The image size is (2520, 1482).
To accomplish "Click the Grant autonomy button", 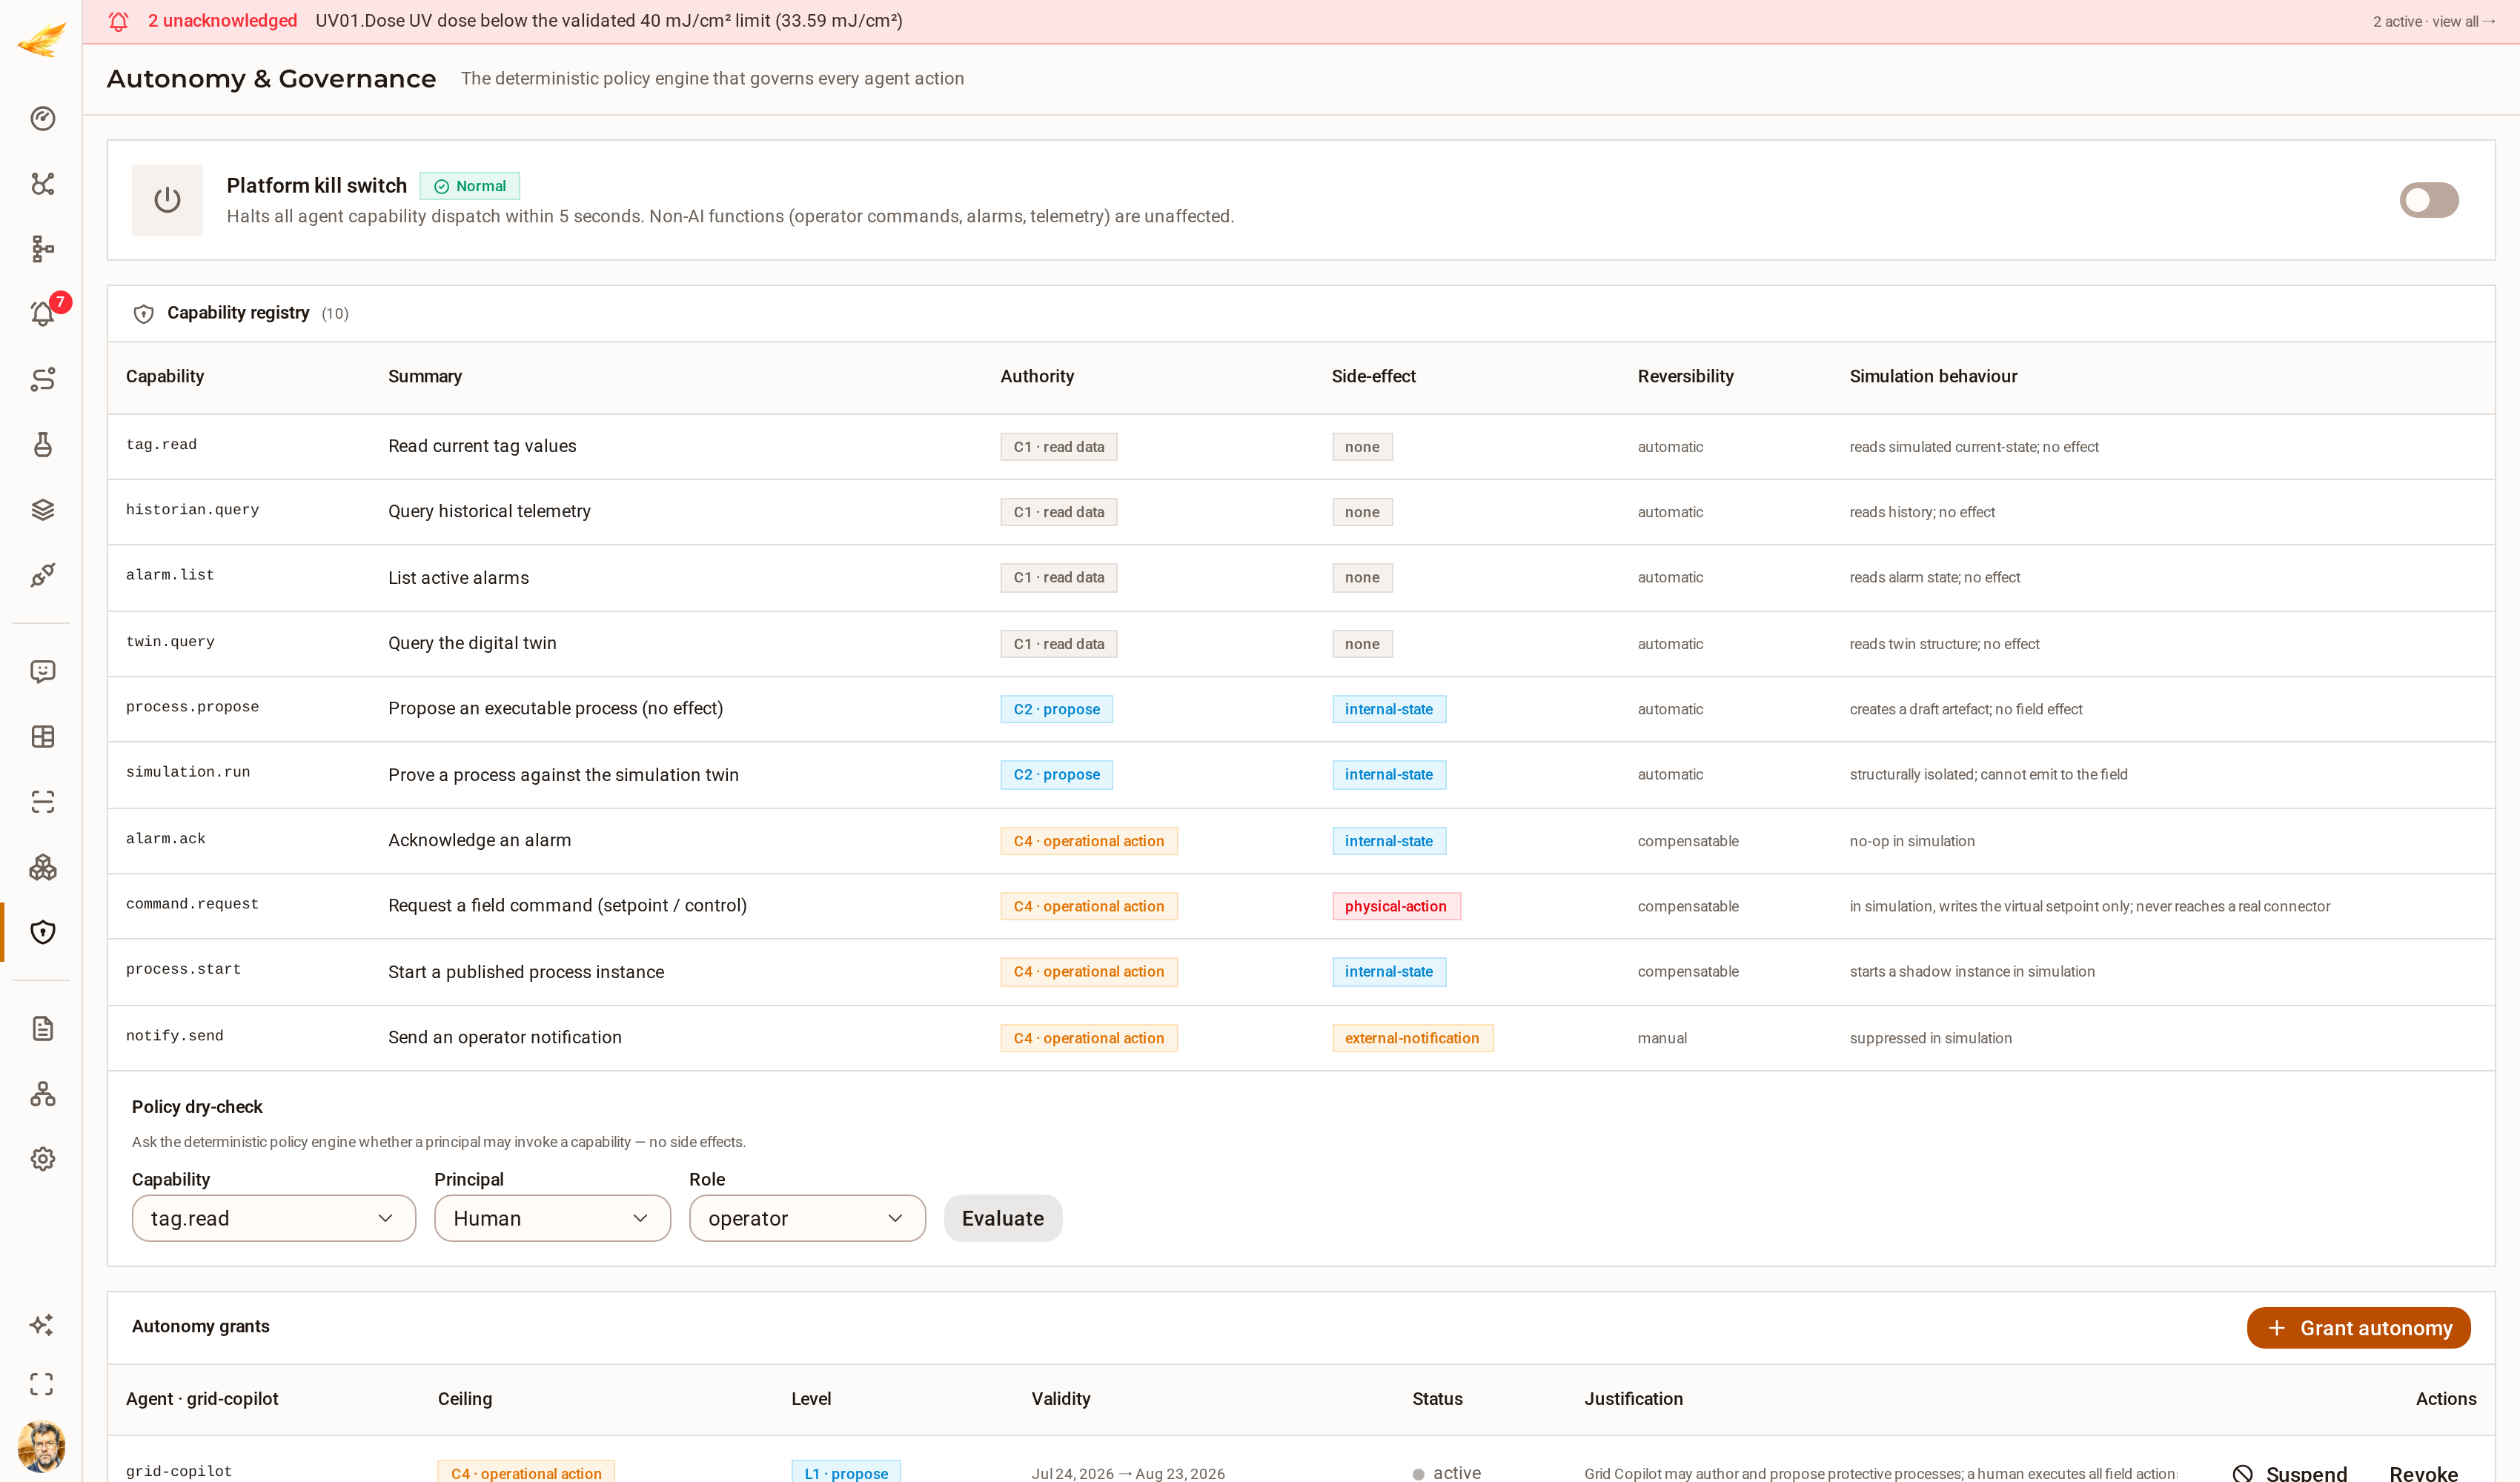I will click(x=2358, y=1328).
